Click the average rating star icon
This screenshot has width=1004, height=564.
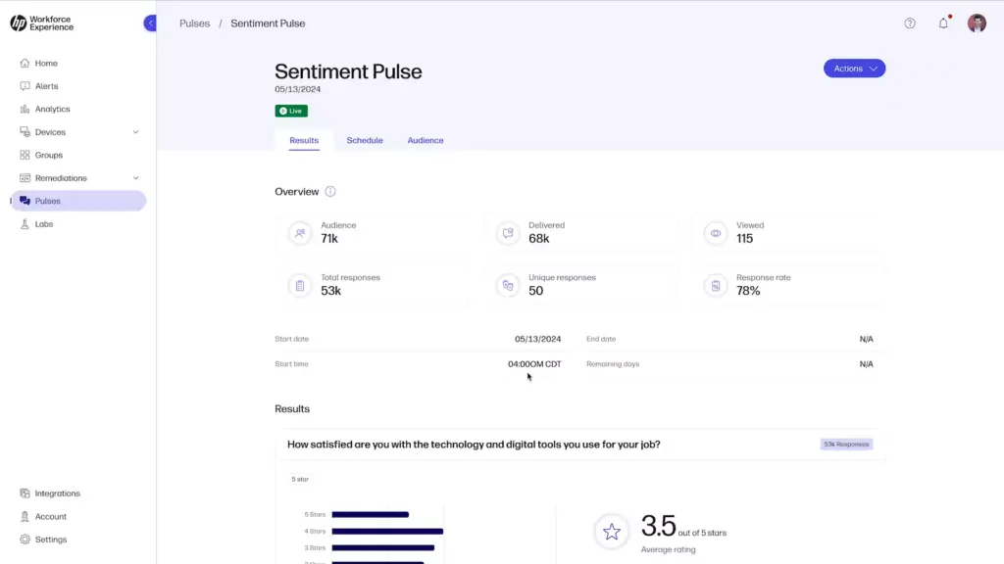point(612,532)
